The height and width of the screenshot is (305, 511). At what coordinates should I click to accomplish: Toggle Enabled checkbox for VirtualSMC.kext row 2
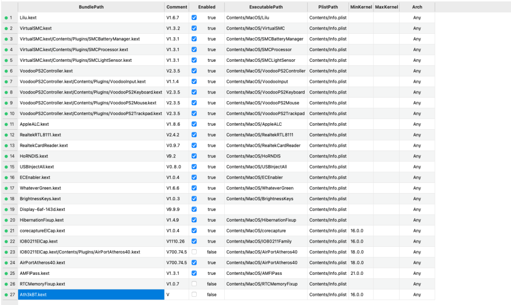click(x=194, y=28)
